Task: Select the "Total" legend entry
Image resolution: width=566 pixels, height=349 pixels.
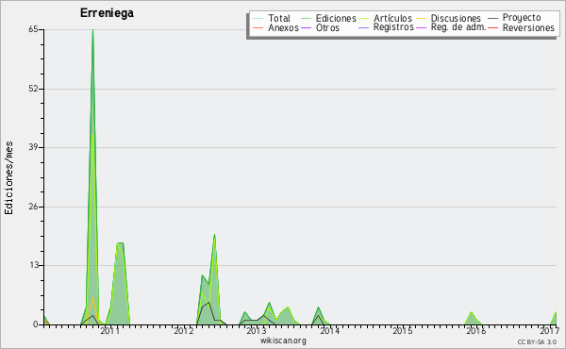Action: (x=279, y=18)
